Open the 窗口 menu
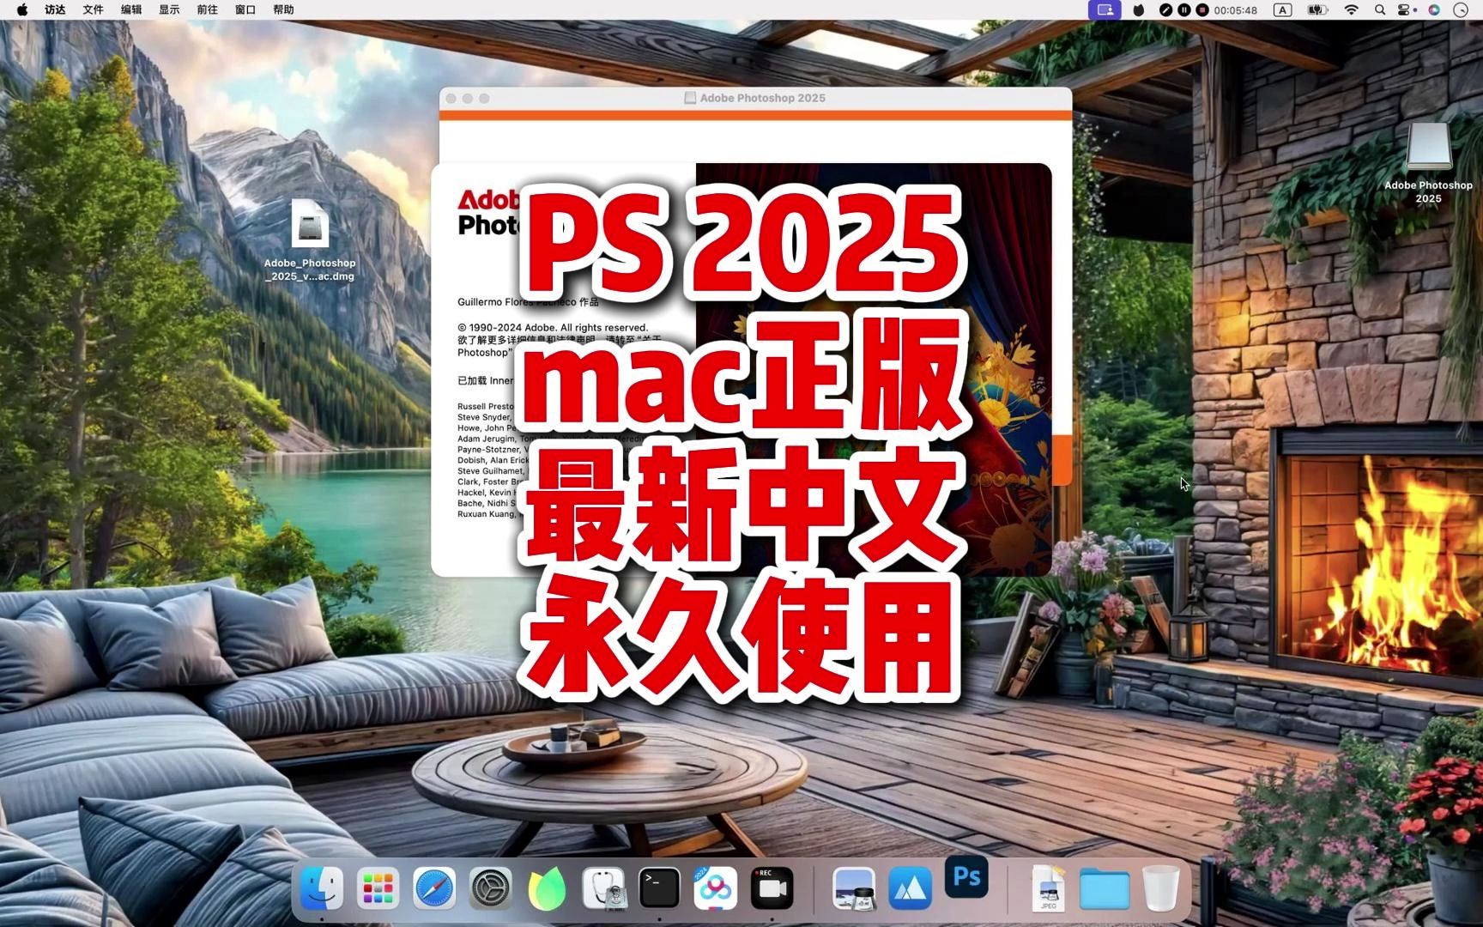The image size is (1483, 927). click(244, 9)
